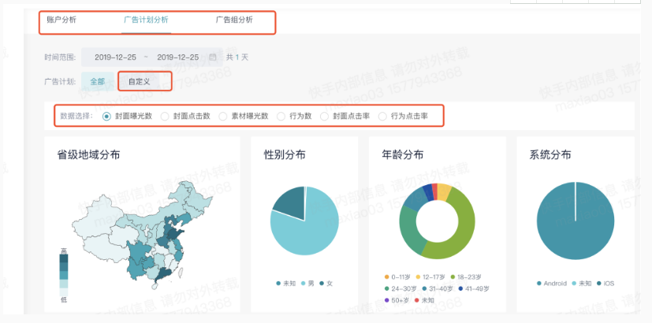Click the 省级地域分布 card title
This screenshot has height=323, width=652.
click(x=88, y=155)
